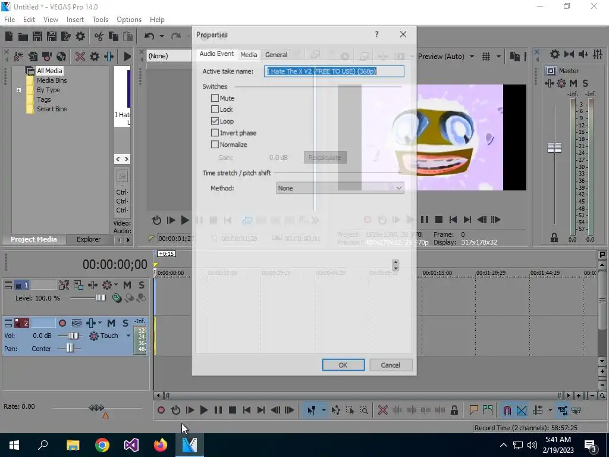Enable the Mute checkbox
Image resolution: width=609 pixels, height=457 pixels.
[215, 98]
